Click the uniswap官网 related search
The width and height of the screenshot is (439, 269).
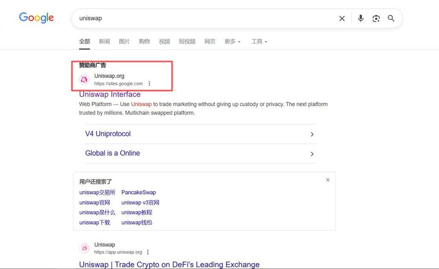point(94,202)
